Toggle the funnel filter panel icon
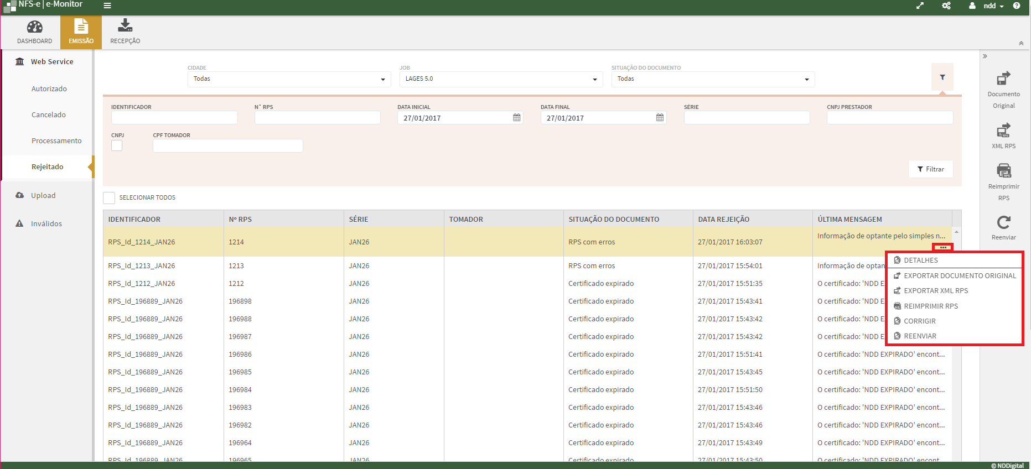The width and height of the screenshot is (1031, 469). [x=942, y=77]
